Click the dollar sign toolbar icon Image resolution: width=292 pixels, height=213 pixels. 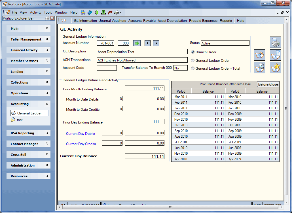point(96,12)
